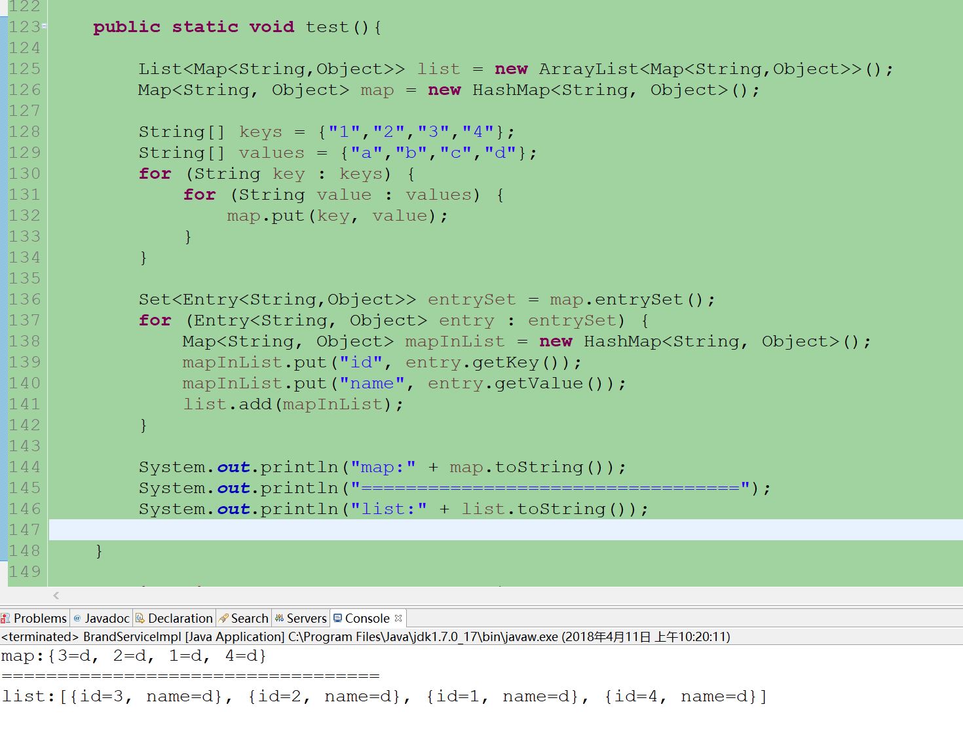Switch to the Servers tab
This screenshot has height=736, width=963.
[x=305, y=618]
